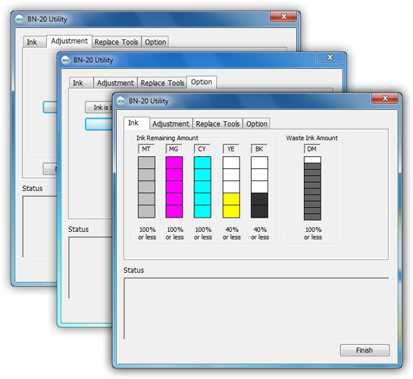Click Status label in front window
The image size is (413, 379).
tap(134, 270)
